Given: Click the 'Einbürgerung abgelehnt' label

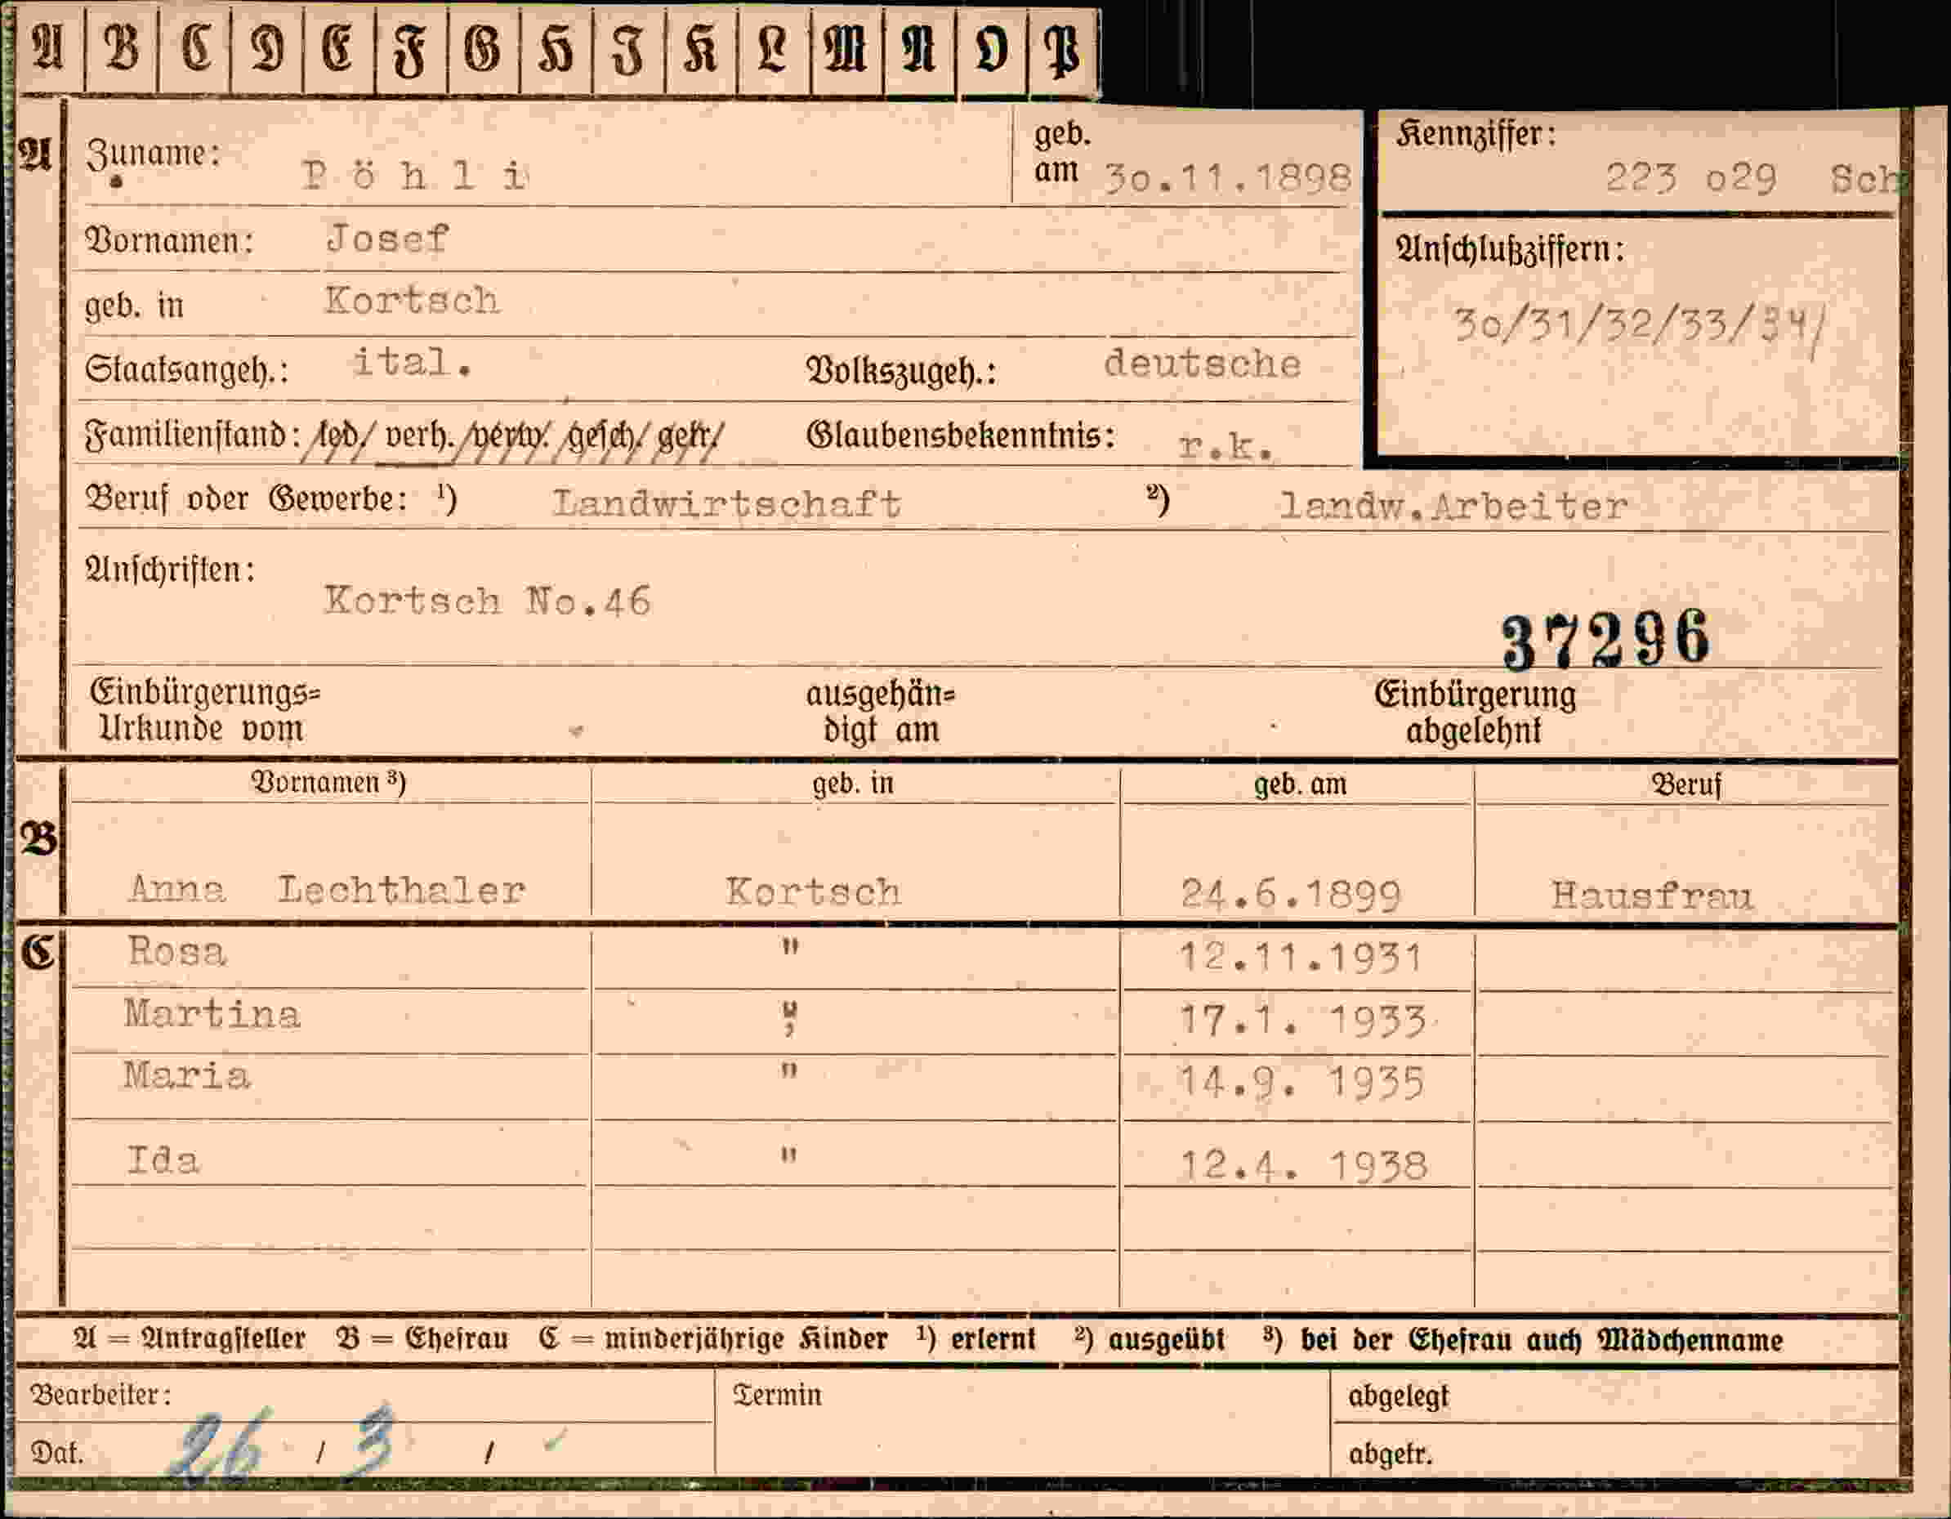Looking at the screenshot, I should click(x=1475, y=713).
